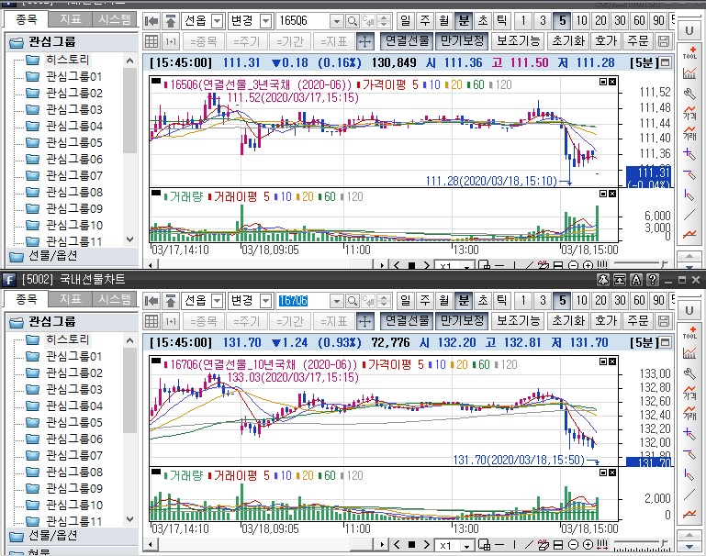The image size is (706, 556).
Task: Click the up-arrow icon left of 선옵 in the lower window
Action: point(171,300)
